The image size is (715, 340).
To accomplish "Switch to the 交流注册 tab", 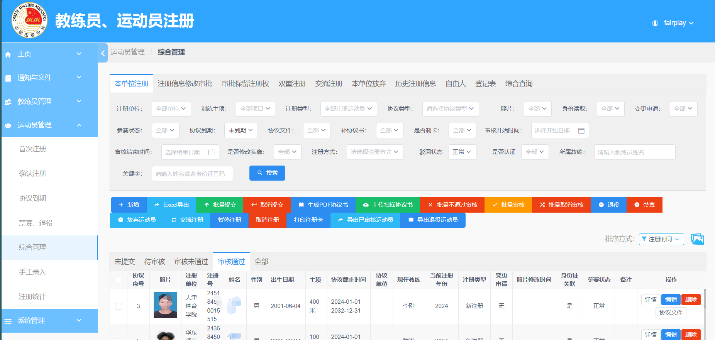I will point(329,84).
